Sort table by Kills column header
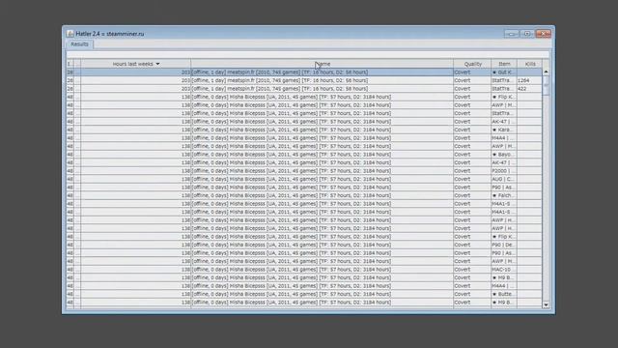The image size is (618, 348). (x=530, y=64)
